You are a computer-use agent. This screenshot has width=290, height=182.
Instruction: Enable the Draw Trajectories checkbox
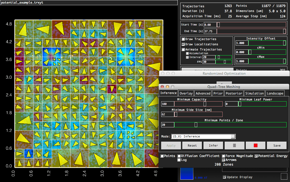tap(183, 39)
